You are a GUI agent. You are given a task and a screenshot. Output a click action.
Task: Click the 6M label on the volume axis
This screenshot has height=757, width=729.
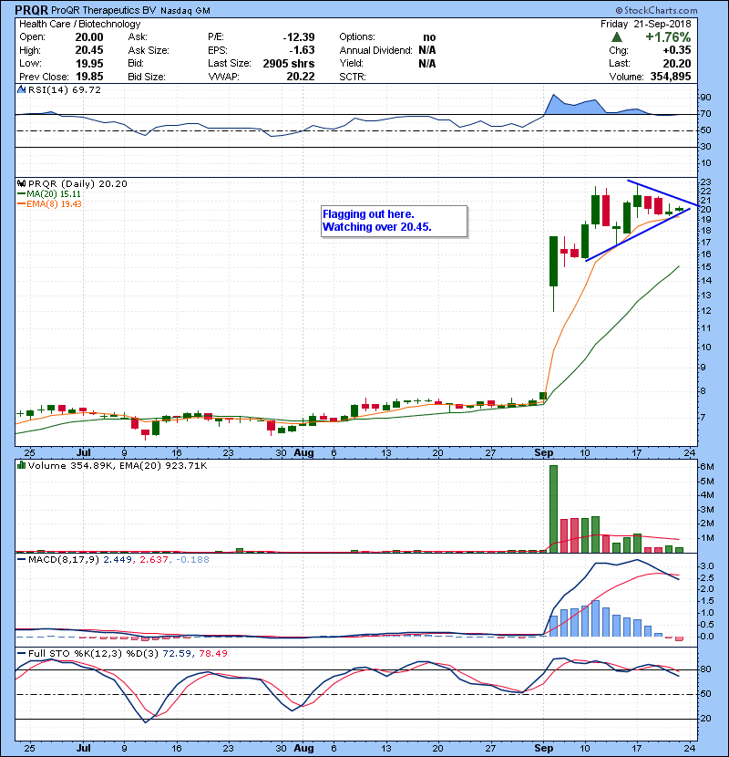click(x=707, y=467)
